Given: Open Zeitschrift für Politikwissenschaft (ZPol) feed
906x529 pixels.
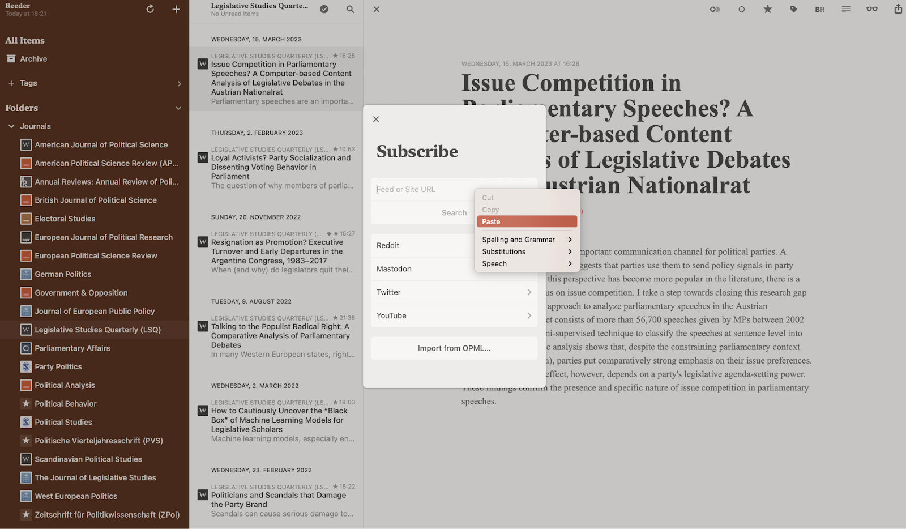Looking at the screenshot, I should click(95, 515).
